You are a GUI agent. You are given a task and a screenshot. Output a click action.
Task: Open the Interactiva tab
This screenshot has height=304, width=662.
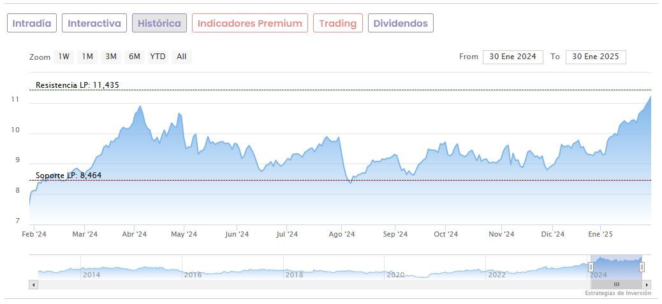click(x=94, y=24)
